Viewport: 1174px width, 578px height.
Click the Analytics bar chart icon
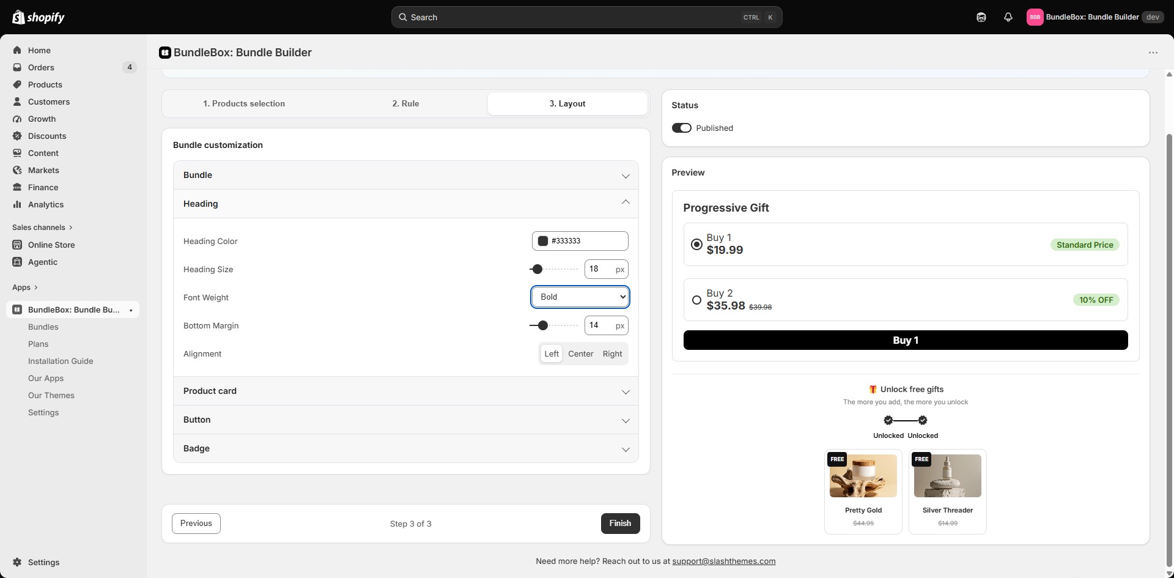17,204
